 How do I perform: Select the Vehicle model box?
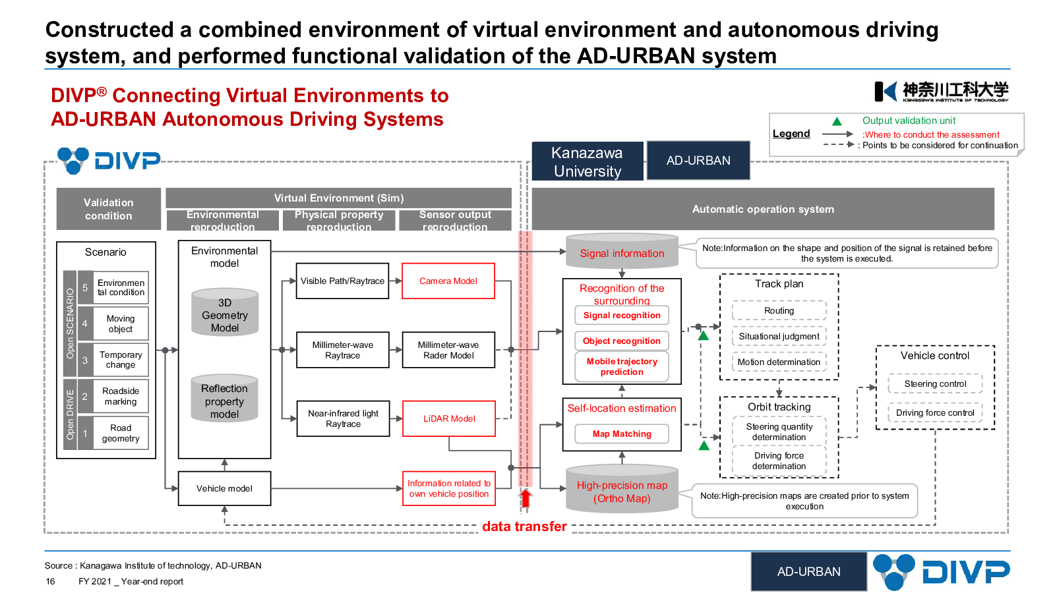click(224, 488)
